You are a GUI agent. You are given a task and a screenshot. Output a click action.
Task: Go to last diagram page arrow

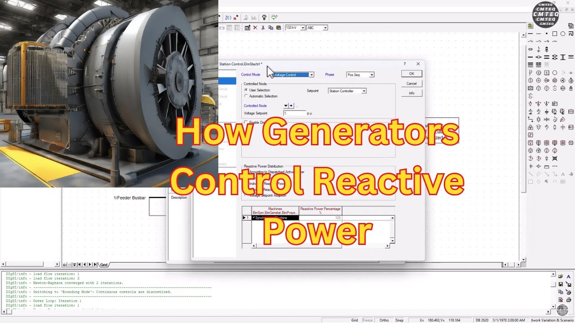[95, 265]
